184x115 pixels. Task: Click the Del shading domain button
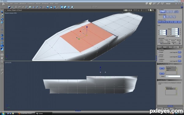tap(162, 74)
